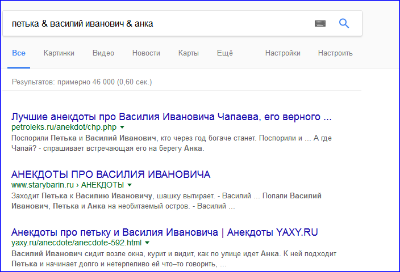The height and width of the screenshot is (272, 400).
Task: Expand the arrow next to petroleks.ru URL
Action: 122,128
